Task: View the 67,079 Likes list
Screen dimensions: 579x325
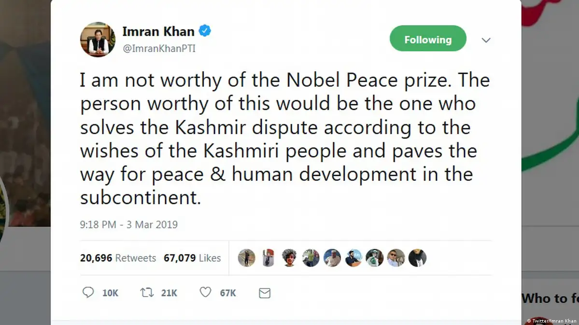Action: pyautogui.click(x=192, y=258)
